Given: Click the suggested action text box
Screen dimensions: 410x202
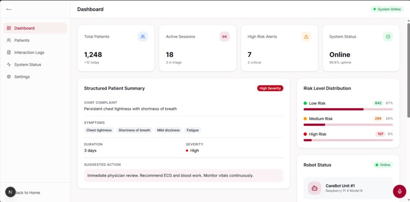Looking at the screenshot, I should pyautogui.click(x=184, y=176).
